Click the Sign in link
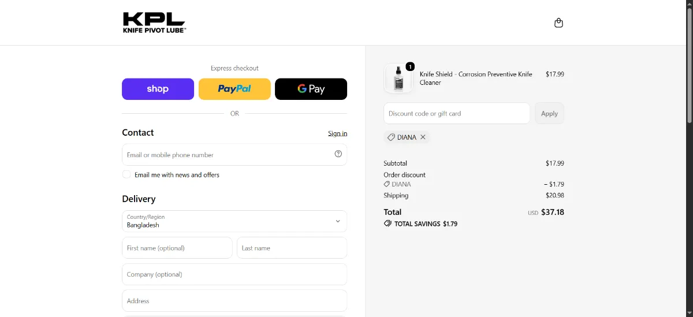 337,133
